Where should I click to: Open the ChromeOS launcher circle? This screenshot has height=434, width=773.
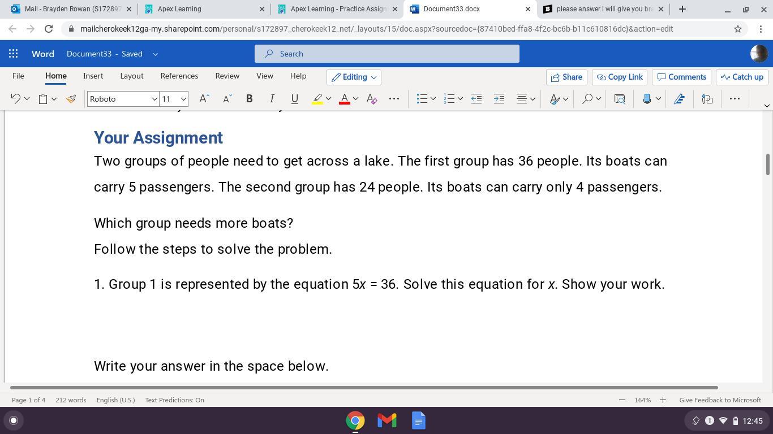pyautogui.click(x=14, y=420)
